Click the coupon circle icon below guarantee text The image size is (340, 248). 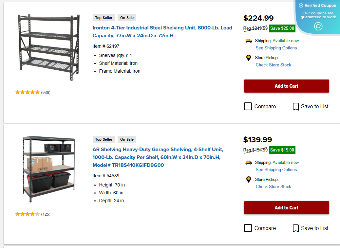(318, 27)
